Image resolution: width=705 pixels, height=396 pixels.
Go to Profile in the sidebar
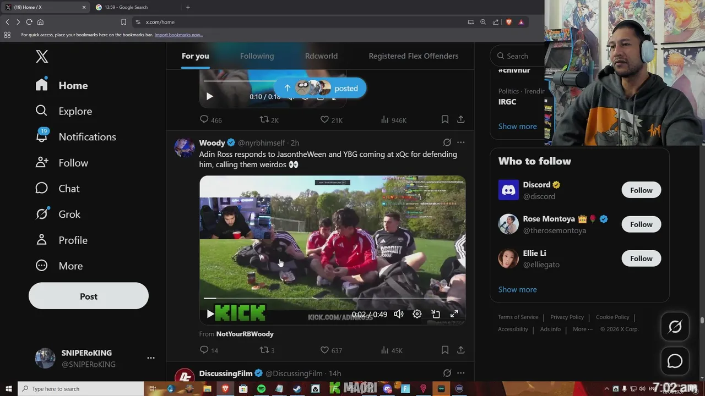coord(62,240)
